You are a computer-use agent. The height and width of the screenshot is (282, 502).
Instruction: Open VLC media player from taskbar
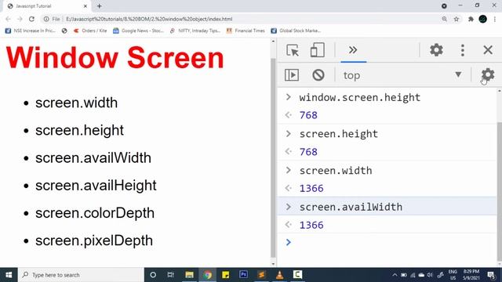click(279, 275)
